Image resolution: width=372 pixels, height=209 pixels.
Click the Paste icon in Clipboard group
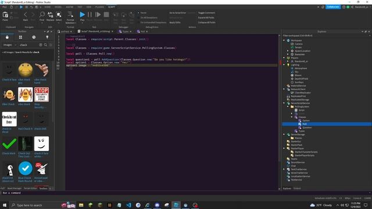click(x=5, y=15)
